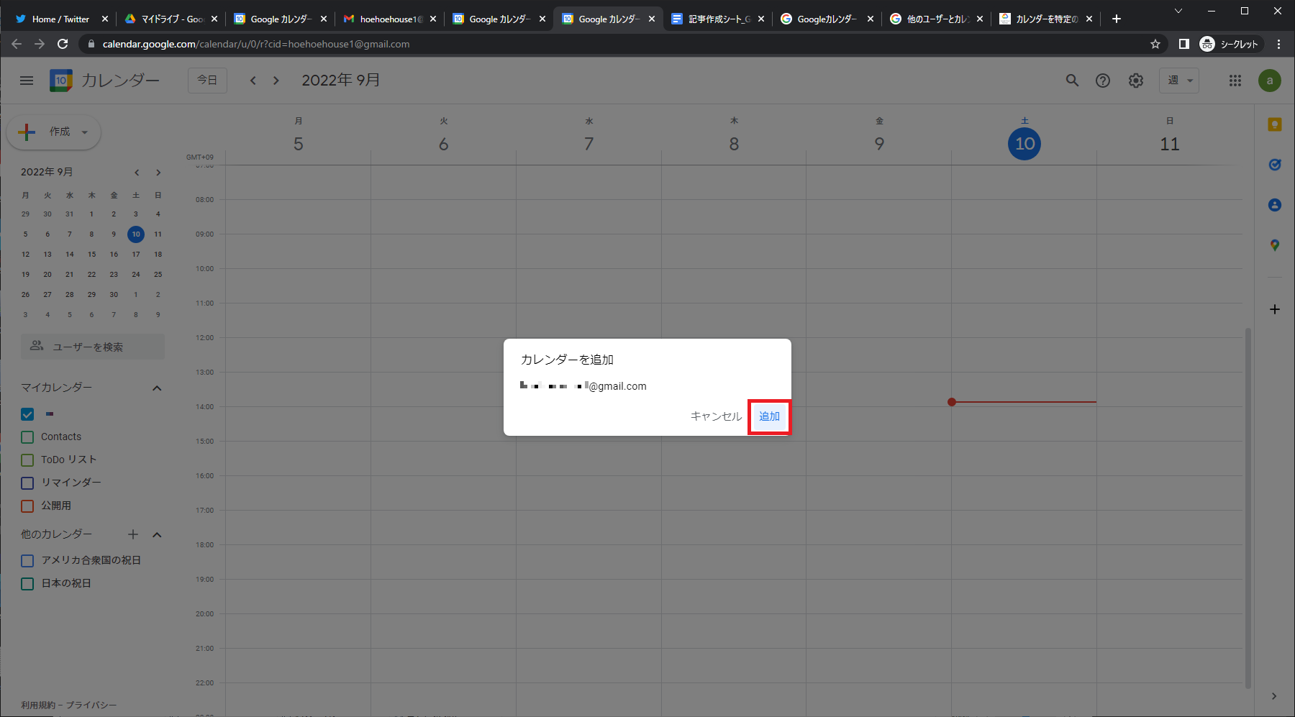Bookmark this page with star icon
This screenshot has width=1295, height=717.
tap(1155, 44)
